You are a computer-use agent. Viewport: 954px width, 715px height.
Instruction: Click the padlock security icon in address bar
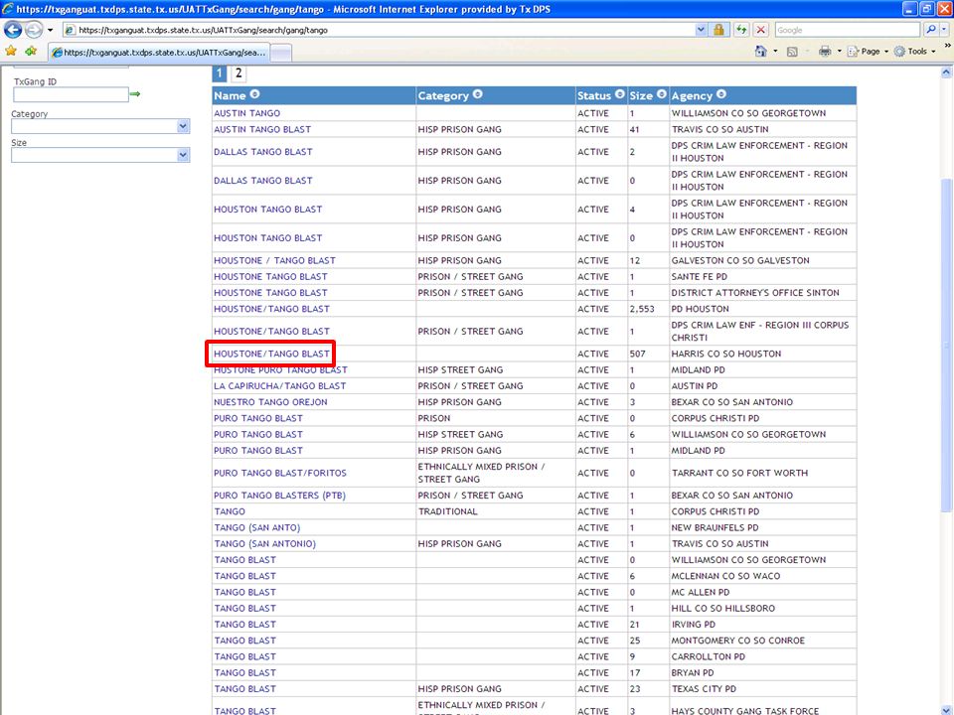click(x=718, y=29)
